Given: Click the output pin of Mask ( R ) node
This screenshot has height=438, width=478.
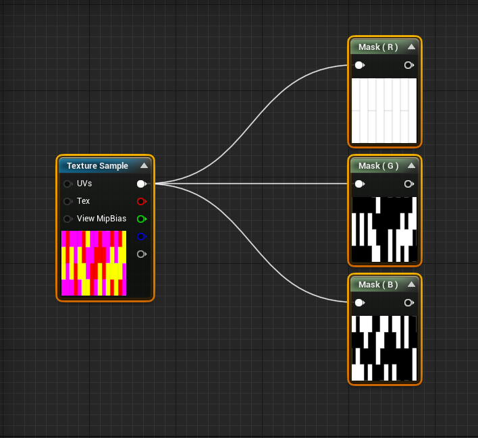Looking at the screenshot, I should [x=408, y=65].
